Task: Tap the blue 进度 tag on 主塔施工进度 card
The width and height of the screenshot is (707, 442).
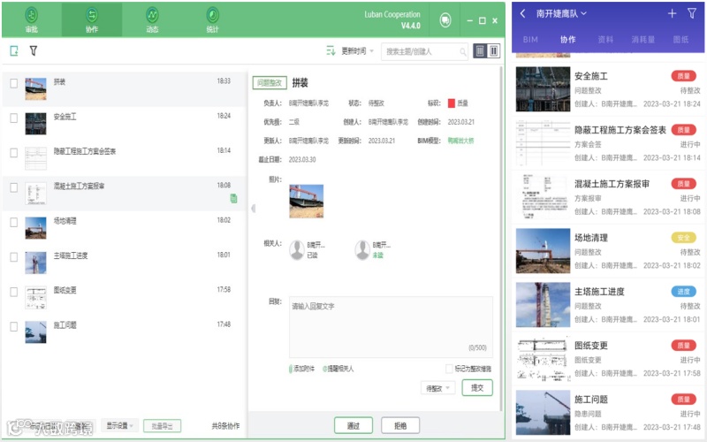Action: pyautogui.click(x=683, y=292)
